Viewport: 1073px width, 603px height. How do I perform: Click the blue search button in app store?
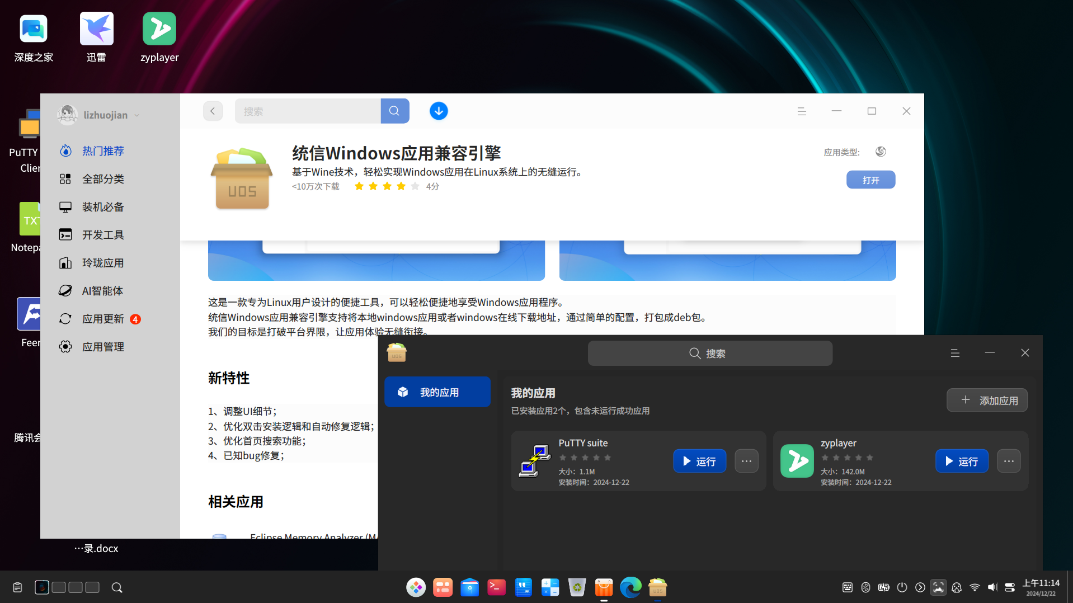coord(394,111)
